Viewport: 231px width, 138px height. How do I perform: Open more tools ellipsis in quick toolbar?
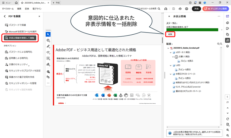pos(48,83)
